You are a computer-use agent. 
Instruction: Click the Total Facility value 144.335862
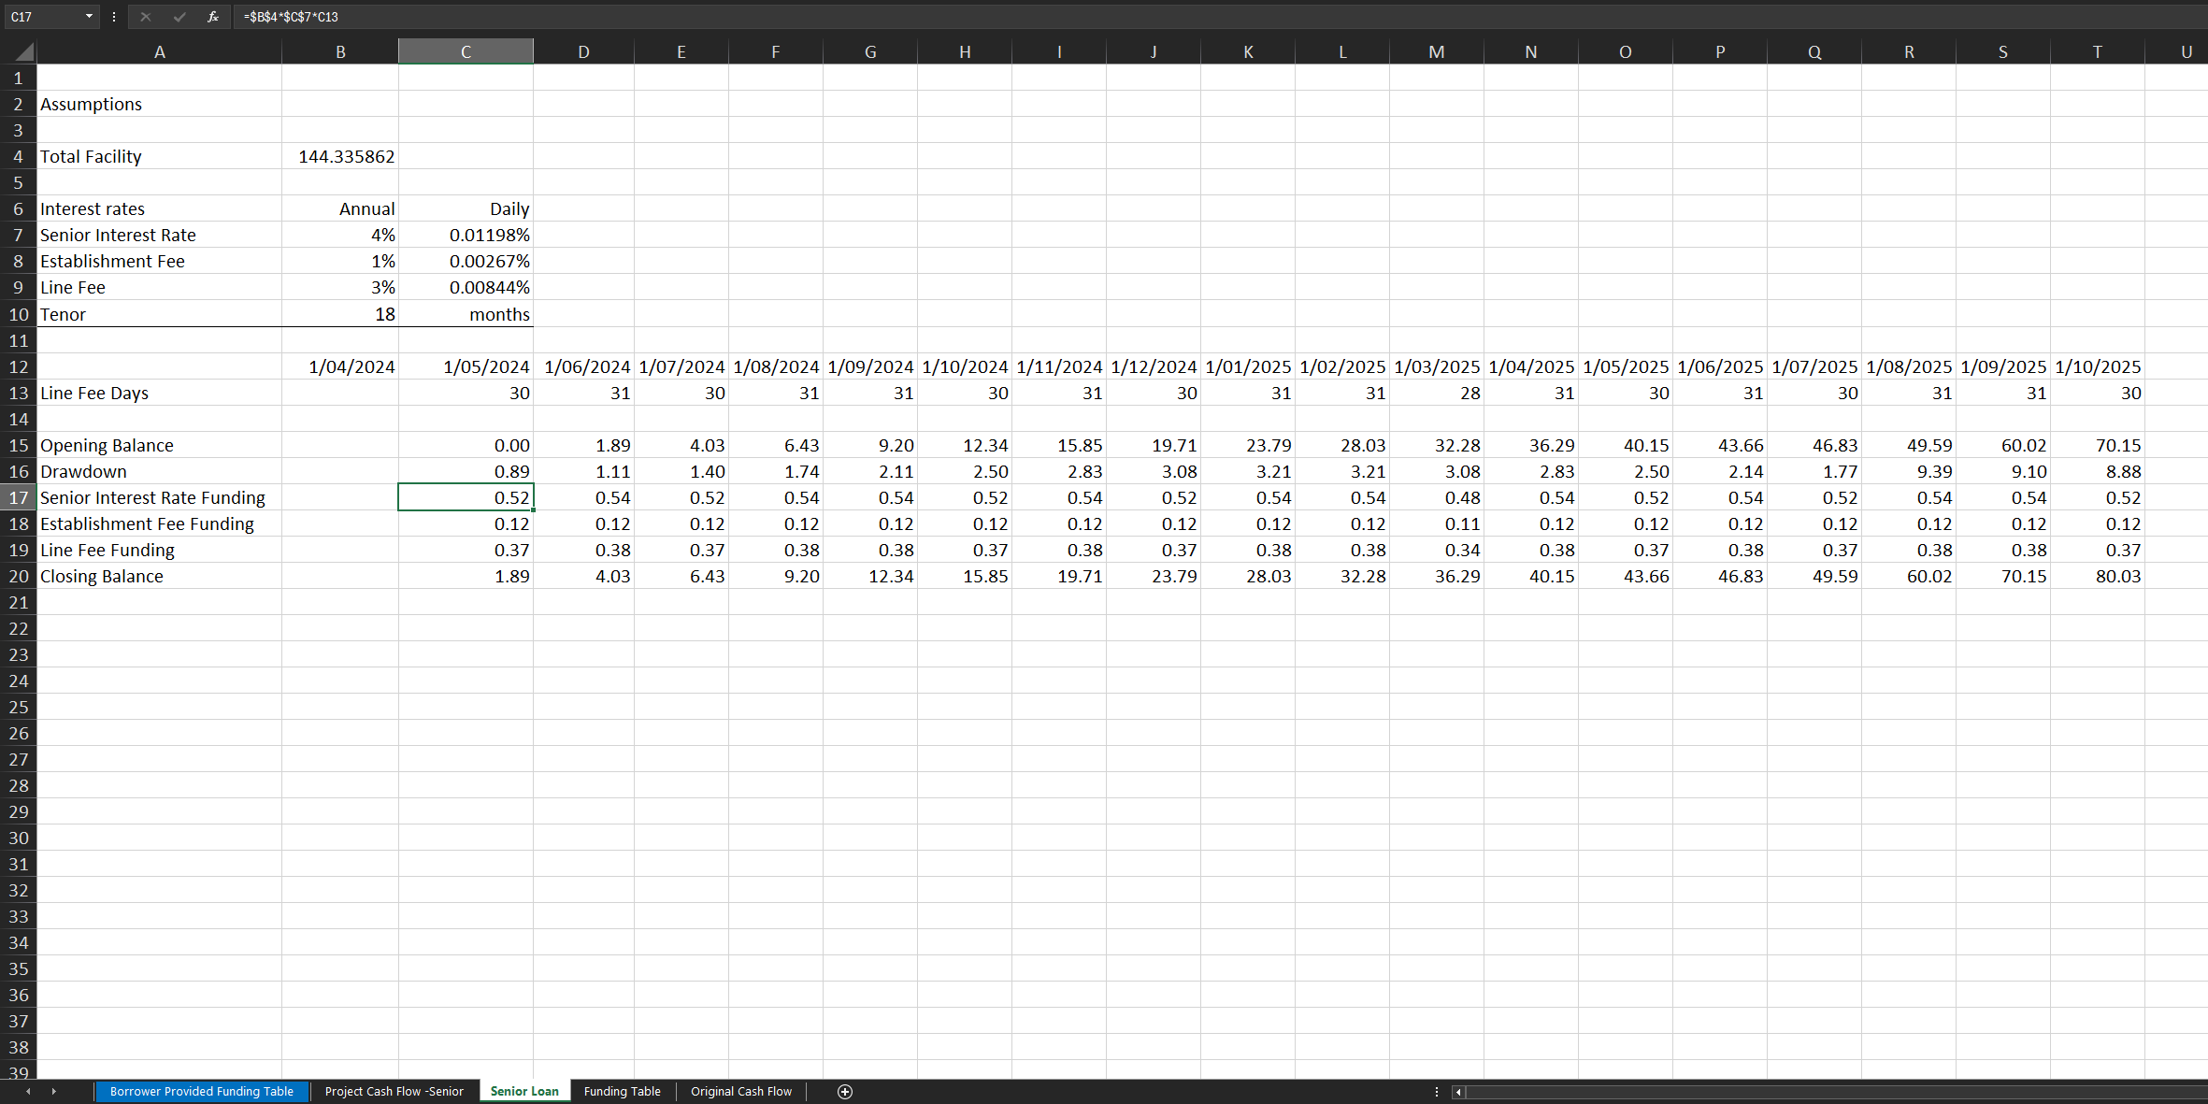tap(340, 156)
